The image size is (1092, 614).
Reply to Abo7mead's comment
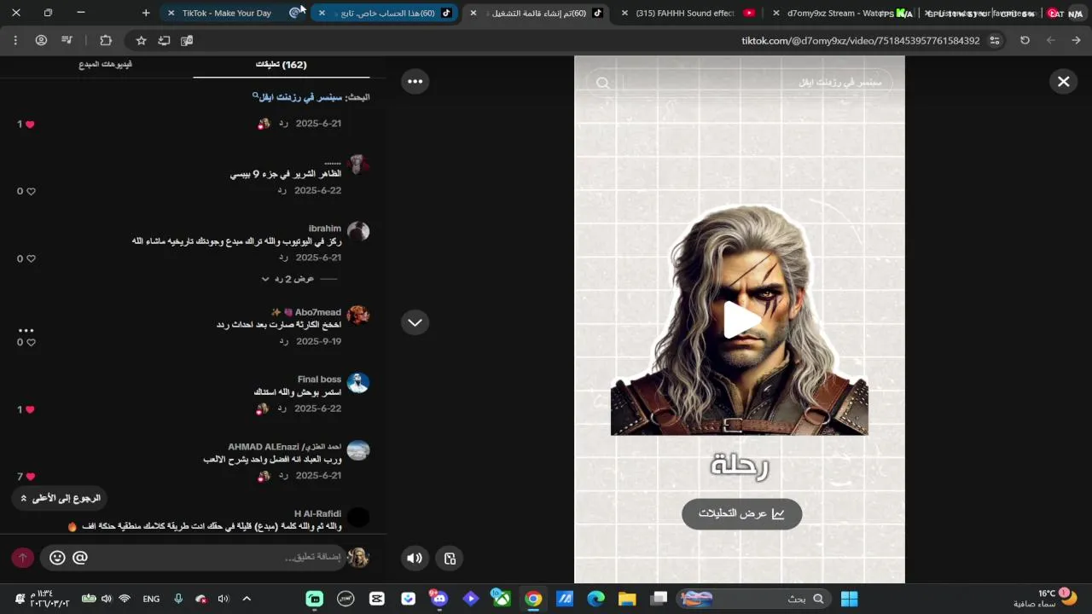pos(282,341)
